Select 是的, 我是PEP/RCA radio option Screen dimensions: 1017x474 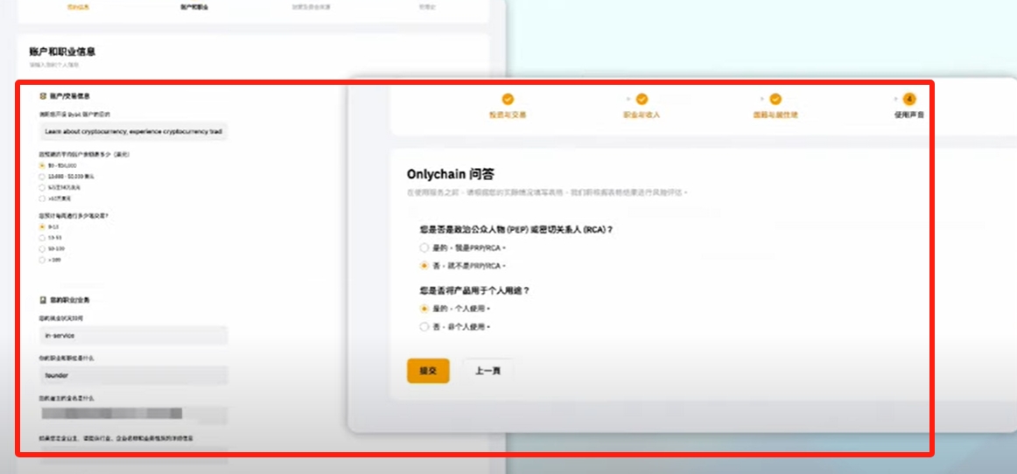click(x=424, y=247)
